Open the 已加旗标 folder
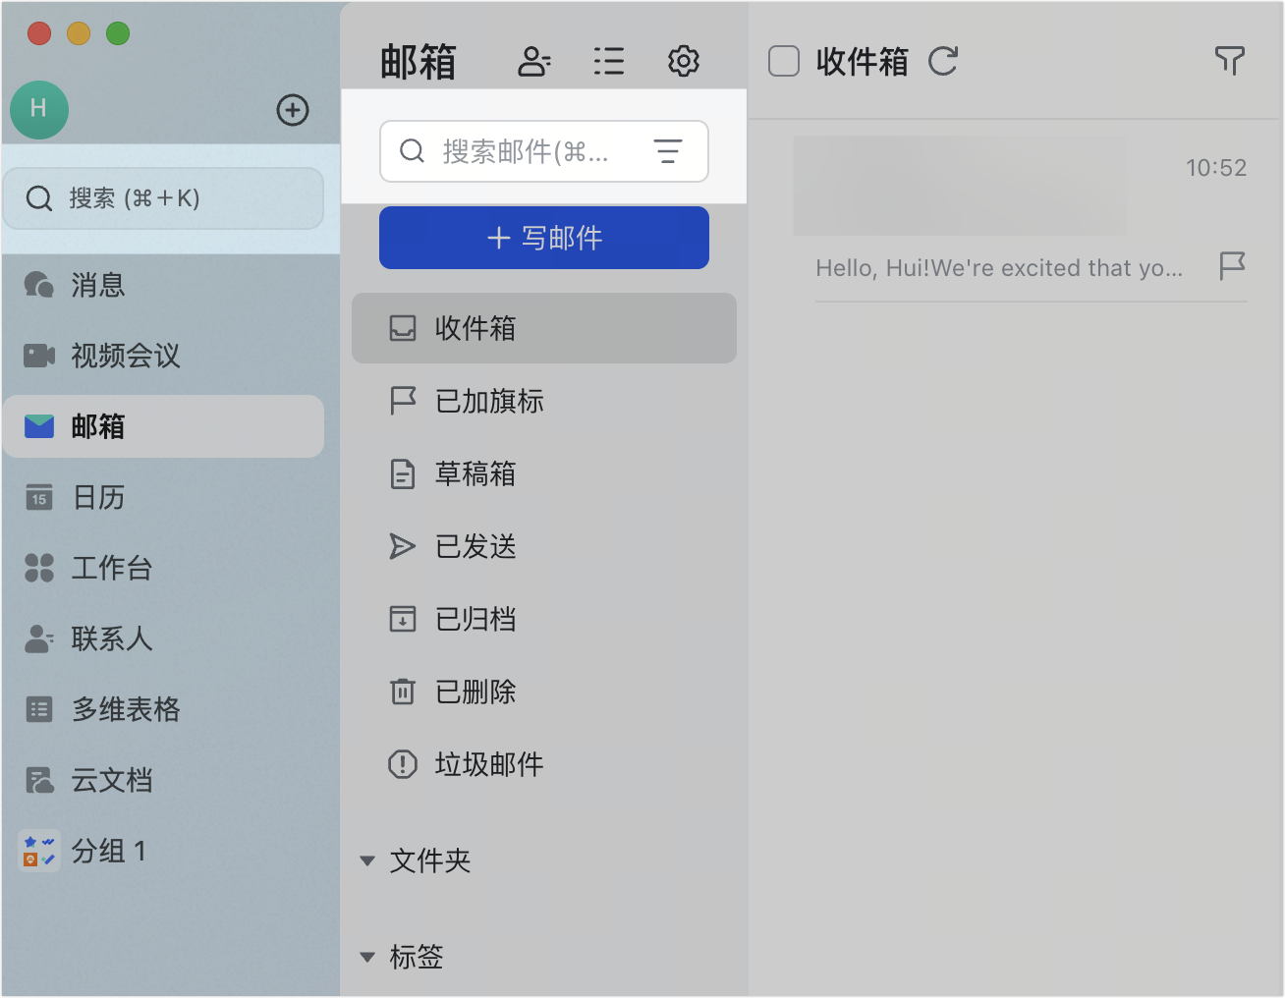The width and height of the screenshot is (1285, 998). [x=544, y=401]
